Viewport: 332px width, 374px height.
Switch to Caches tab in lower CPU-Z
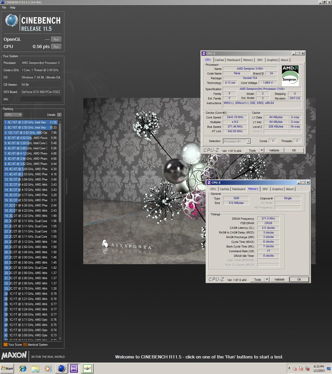(224, 189)
